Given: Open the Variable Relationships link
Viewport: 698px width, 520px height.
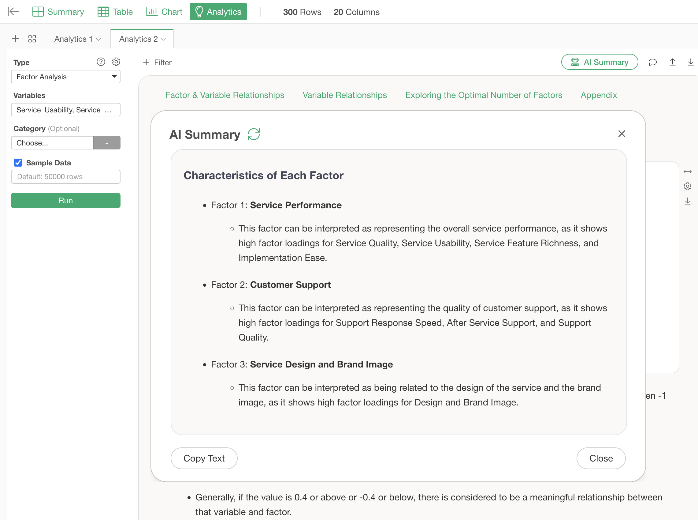Looking at the screenshot, I should pos(345,95).
